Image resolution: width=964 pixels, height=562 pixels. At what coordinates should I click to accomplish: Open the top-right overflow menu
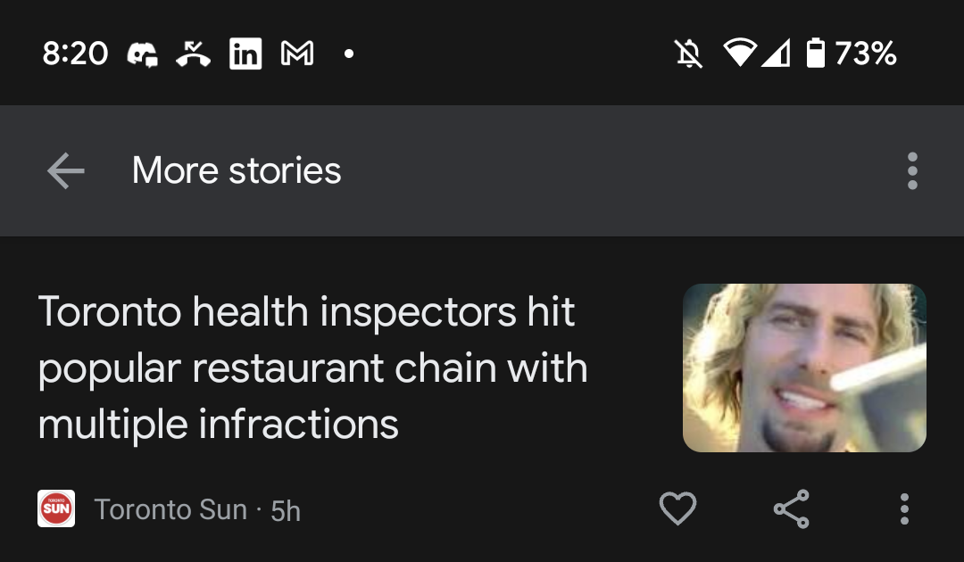click(912, 170)
